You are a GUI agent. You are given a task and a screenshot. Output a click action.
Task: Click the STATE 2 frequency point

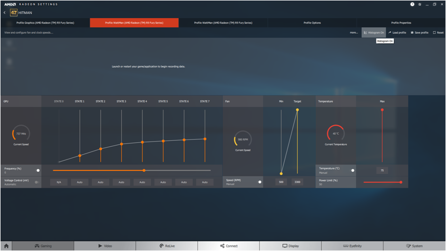tap(101, 149)
